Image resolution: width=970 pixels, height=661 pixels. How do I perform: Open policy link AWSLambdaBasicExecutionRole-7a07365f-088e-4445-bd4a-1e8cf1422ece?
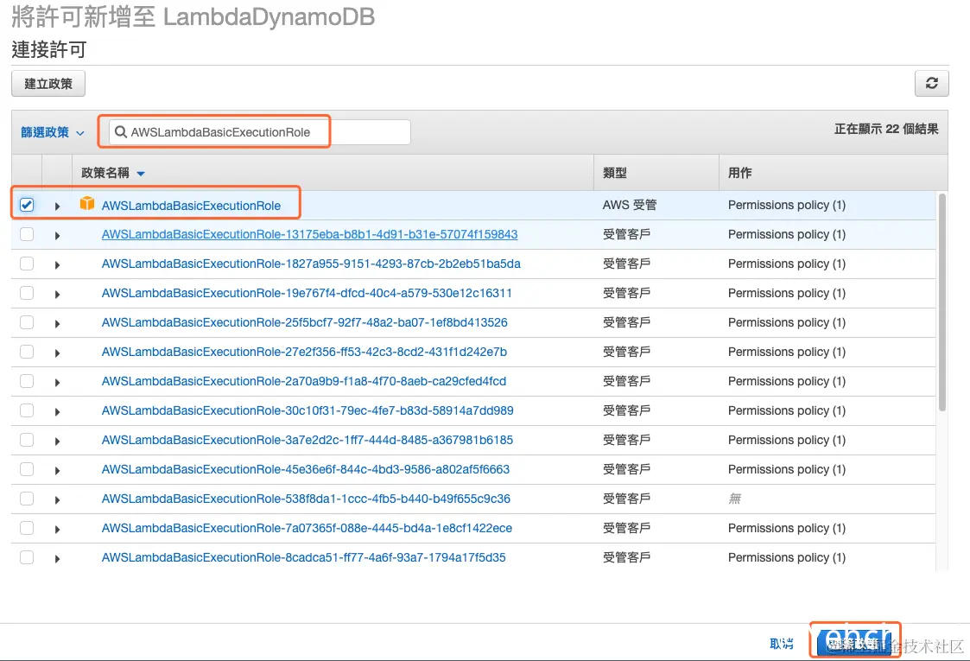[307, 528]
